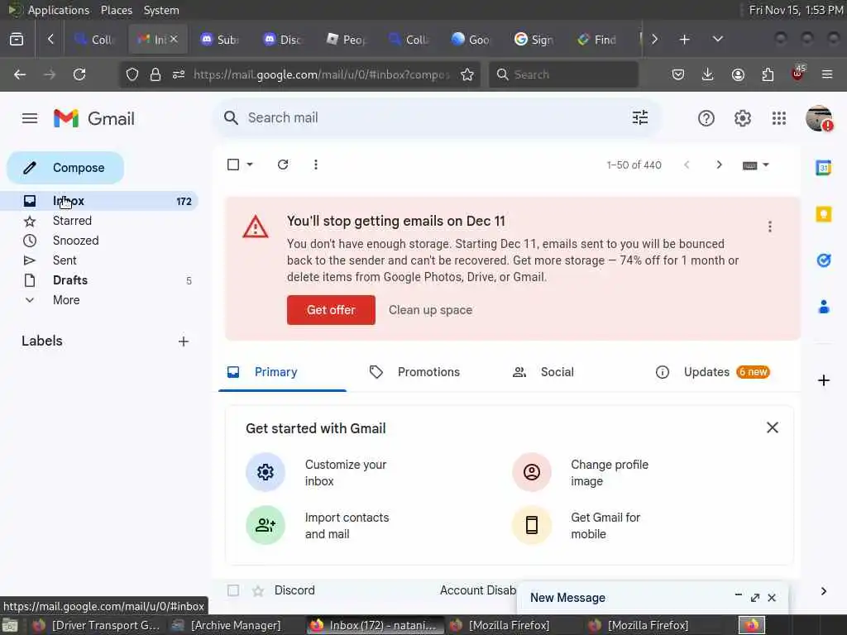Open Google Calendar side panel

(x=823, y=168)
